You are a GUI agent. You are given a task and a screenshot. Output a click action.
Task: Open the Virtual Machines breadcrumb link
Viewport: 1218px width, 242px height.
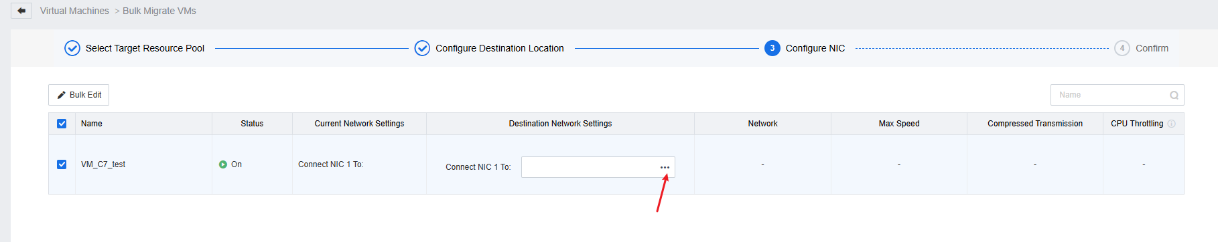coord(74,11)
